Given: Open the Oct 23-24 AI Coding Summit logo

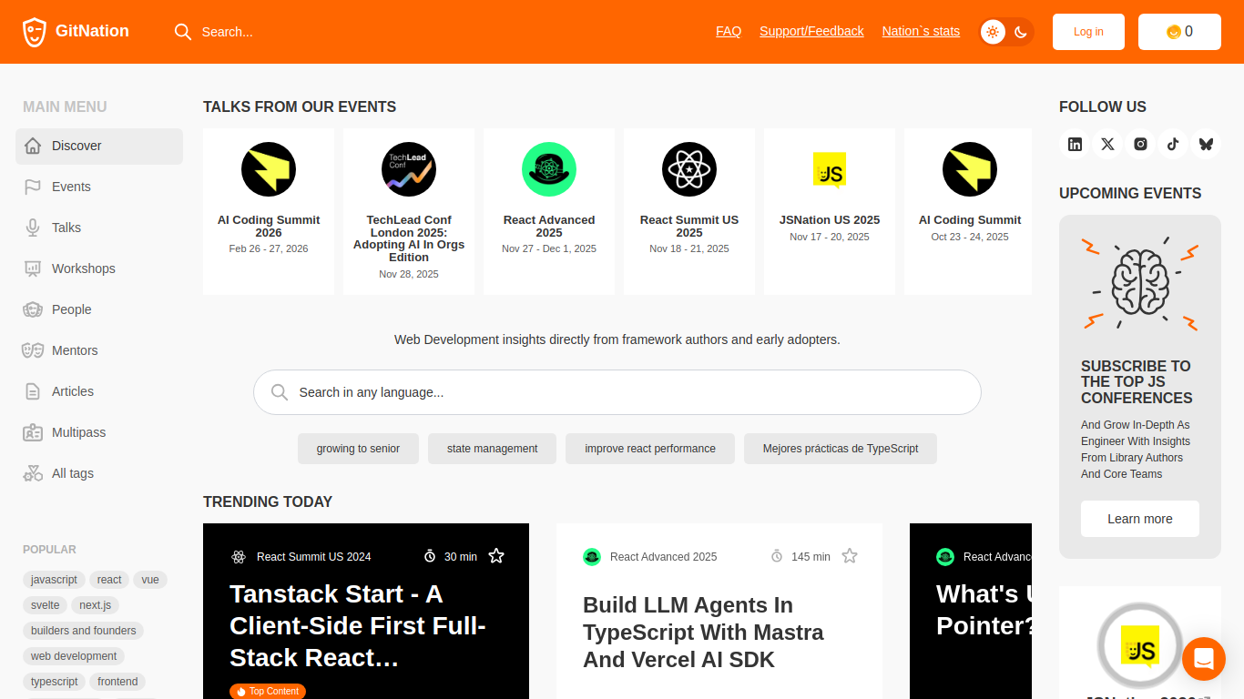Looking at the screenshot, I should [x=970, y=169].
